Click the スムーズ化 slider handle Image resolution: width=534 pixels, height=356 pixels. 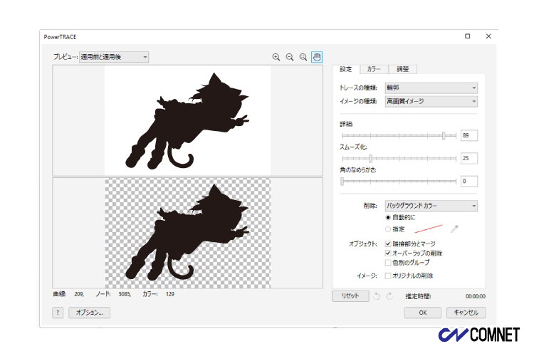tap(370, 158)
